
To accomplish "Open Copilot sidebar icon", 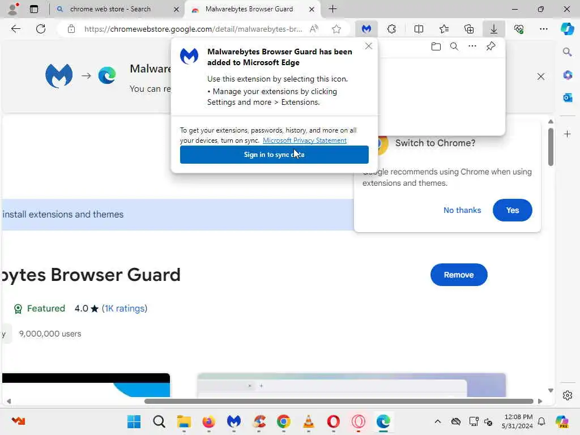I will point(568,29).
